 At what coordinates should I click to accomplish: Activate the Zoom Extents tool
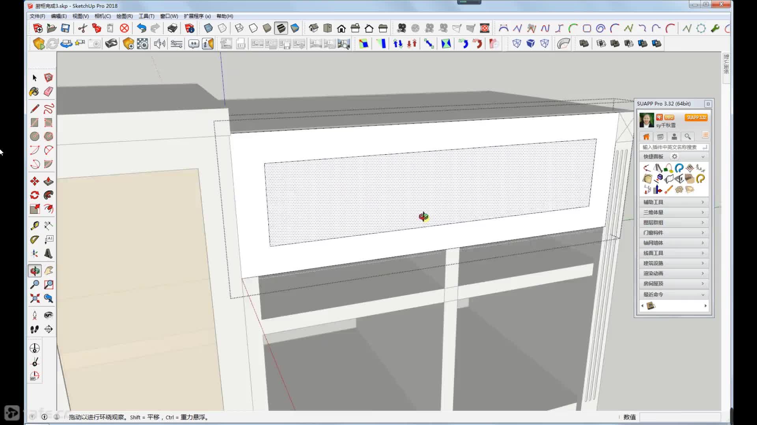(x=35, y=298)
